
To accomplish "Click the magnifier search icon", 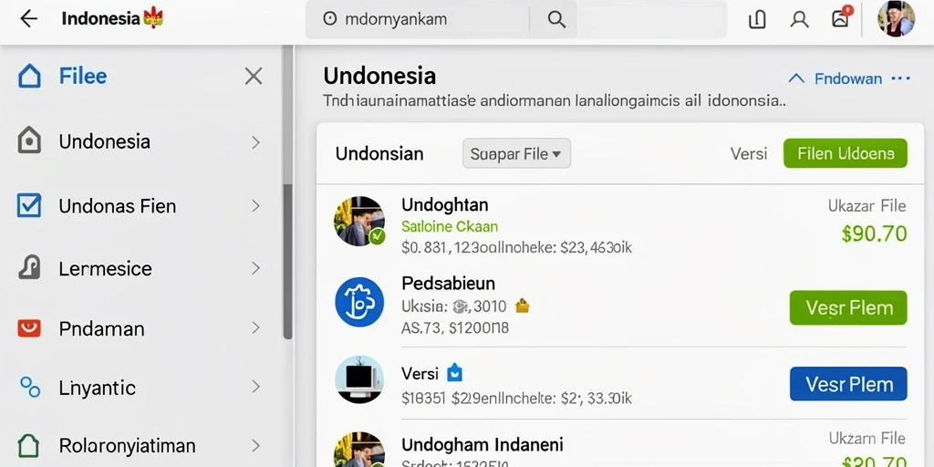I will click(556, 20).
